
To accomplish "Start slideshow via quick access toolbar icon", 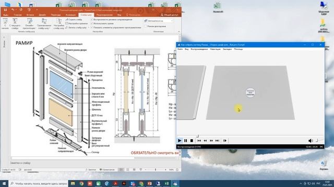I will pos(29,10).
